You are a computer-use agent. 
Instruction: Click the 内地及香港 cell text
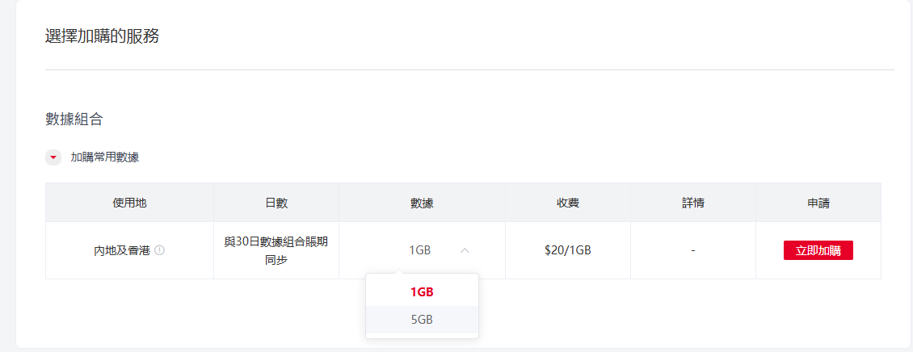click(122, 250)
